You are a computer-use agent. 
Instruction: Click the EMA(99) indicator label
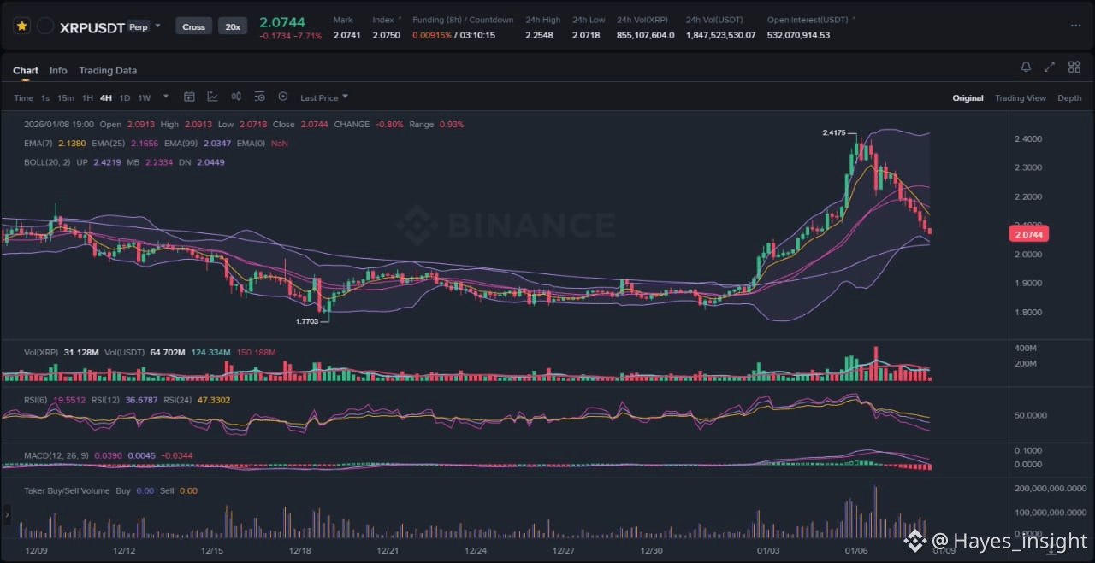point(181,144)
